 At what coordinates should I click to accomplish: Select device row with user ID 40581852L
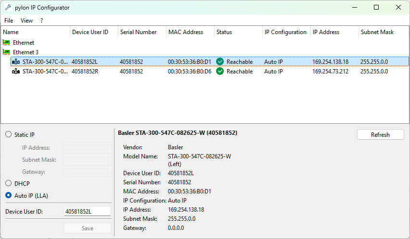(x=210, y=62)
